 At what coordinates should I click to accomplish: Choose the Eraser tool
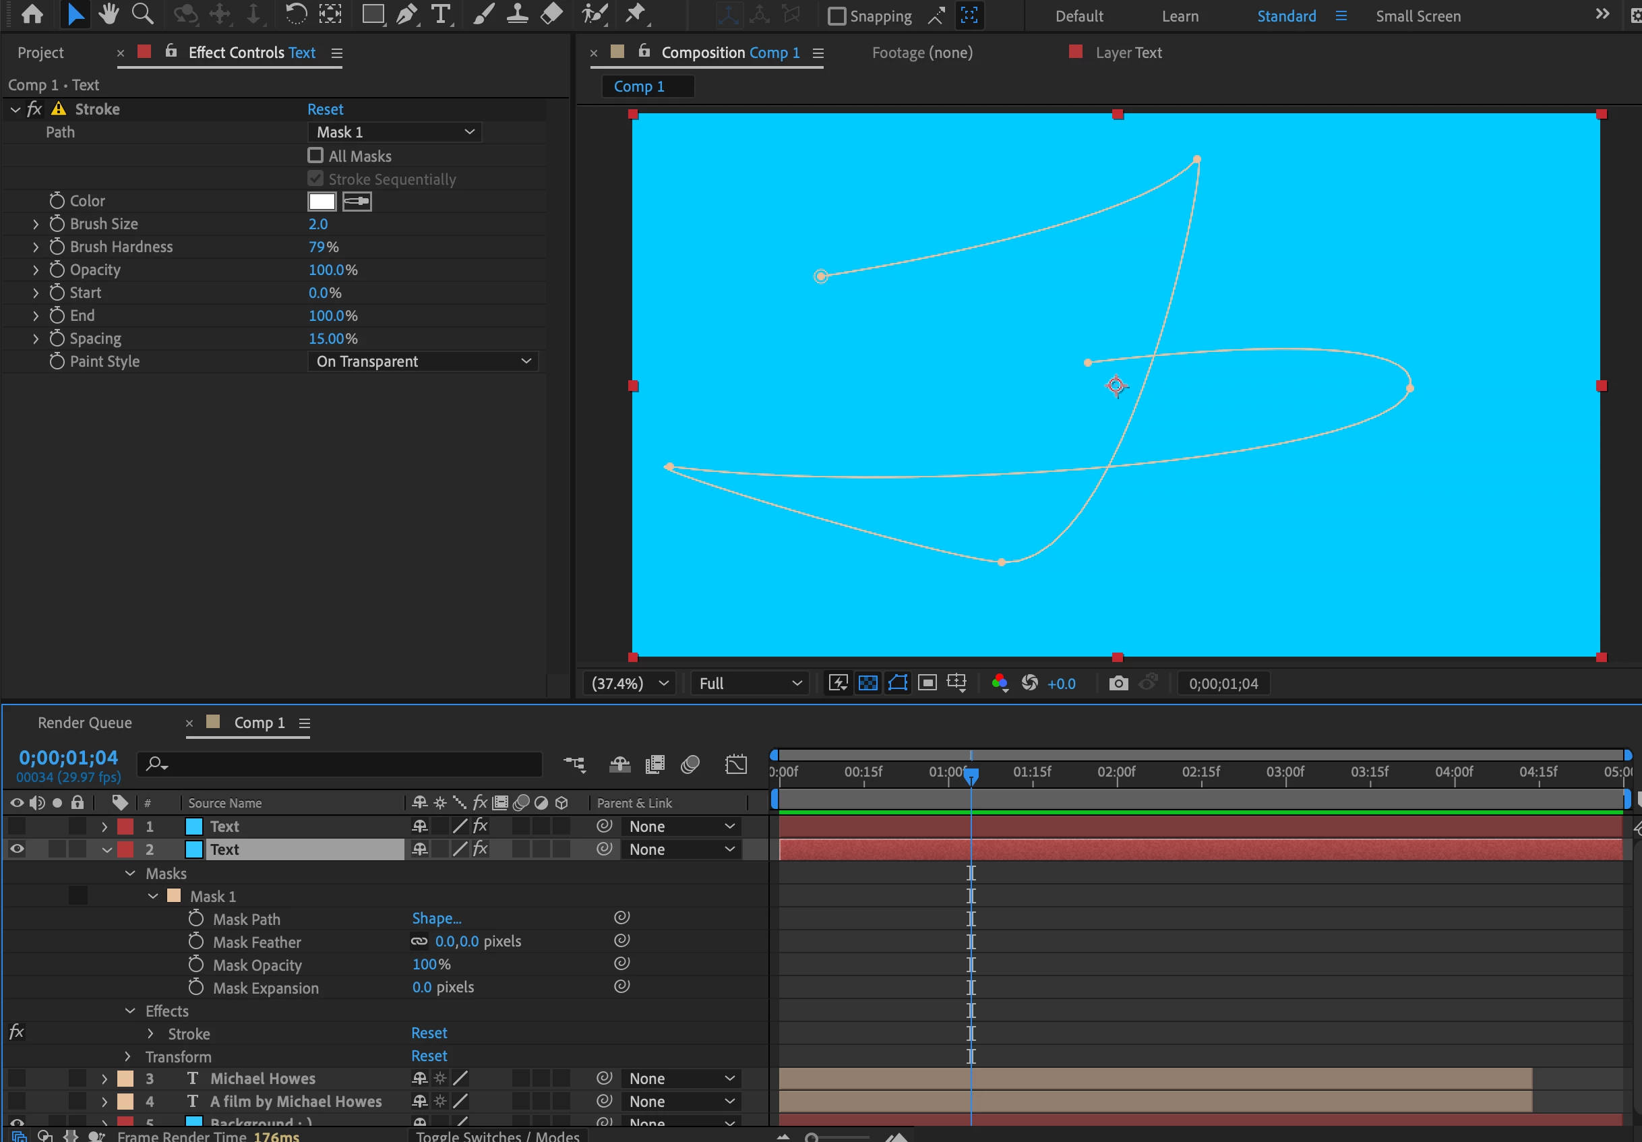click(x=551, y=14)
